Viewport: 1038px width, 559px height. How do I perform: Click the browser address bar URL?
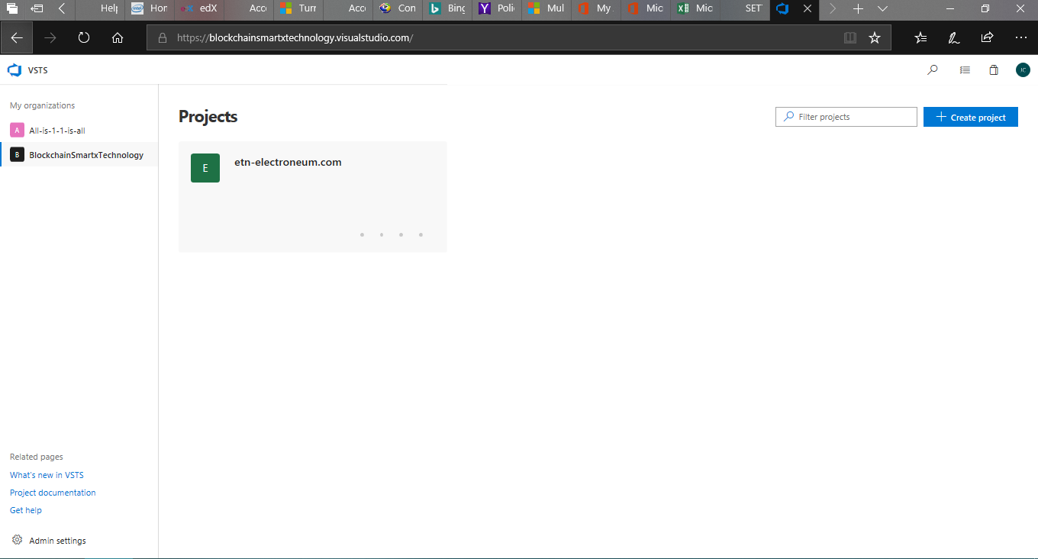point(295,37)
